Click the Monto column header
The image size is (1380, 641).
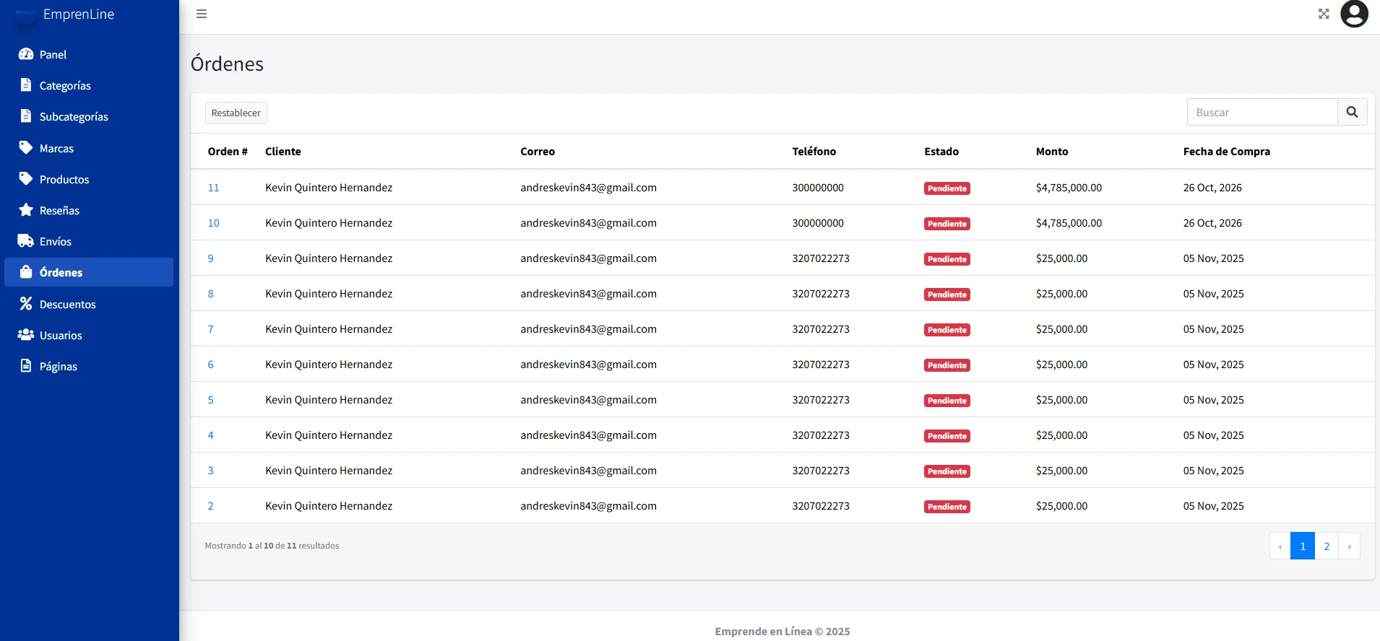tap(1051, 152)
